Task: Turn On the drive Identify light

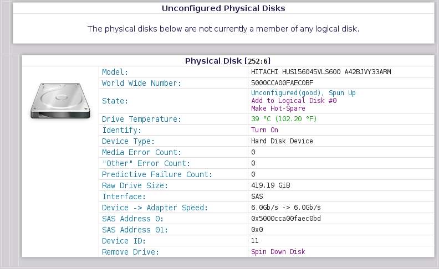Action: (x=264, y=130)
